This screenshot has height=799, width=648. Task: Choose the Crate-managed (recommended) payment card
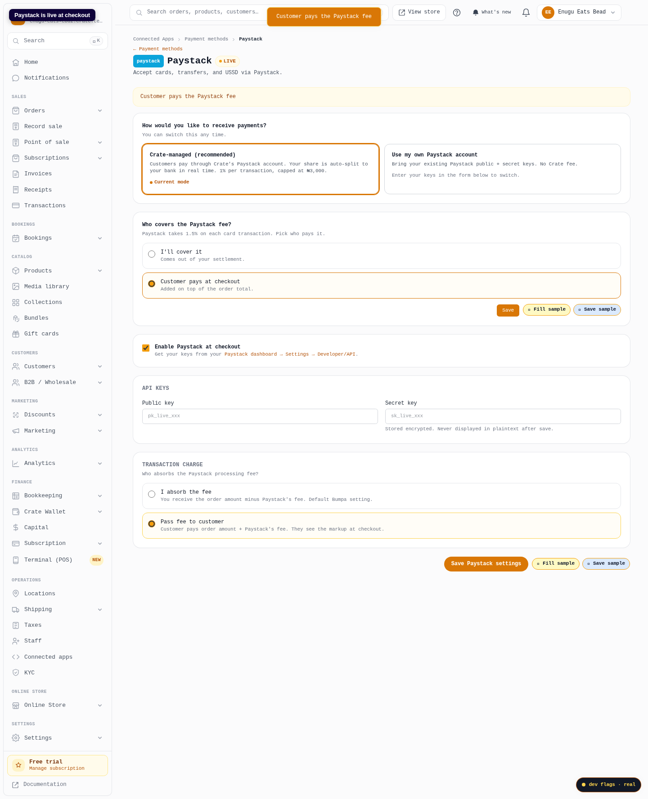[261, 169]
